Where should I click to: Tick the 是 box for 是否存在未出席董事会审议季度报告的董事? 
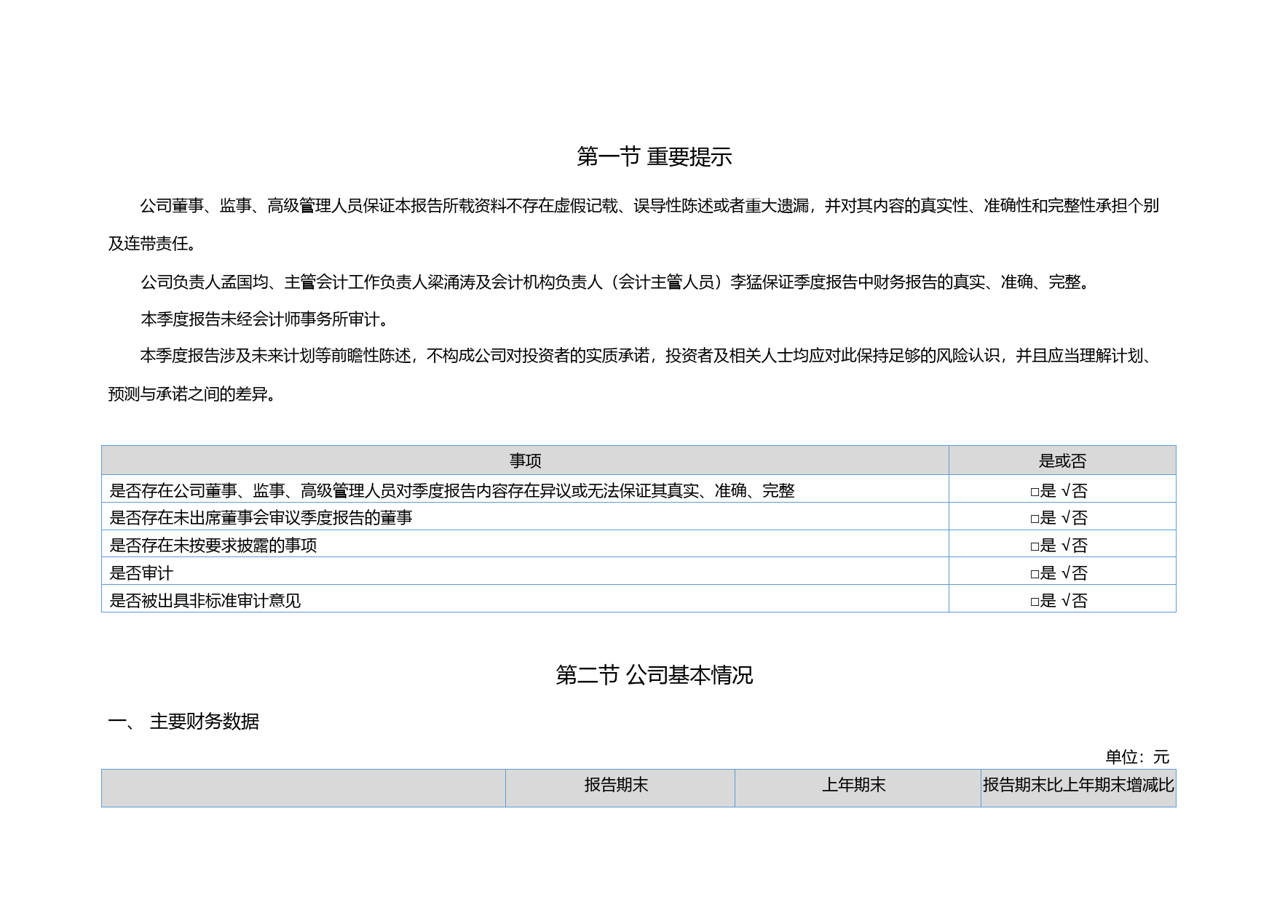tap(1035, 519)
